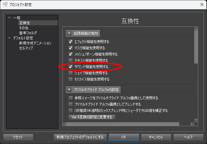
Task: Uncheck エフェクト機能を使用する
Action: tap(70, 42)
